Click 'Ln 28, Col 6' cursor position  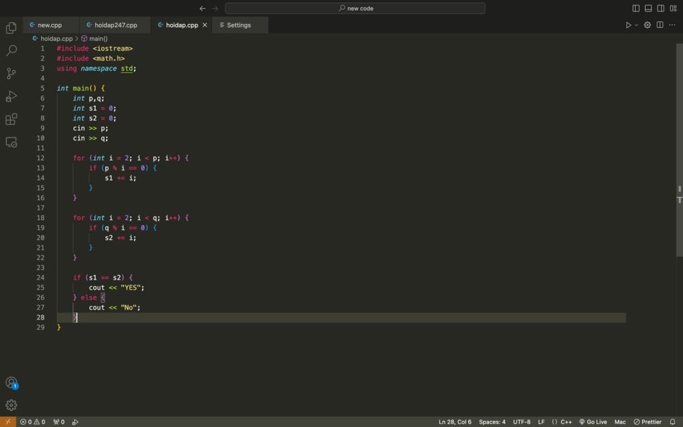click(x=455, y=422)
